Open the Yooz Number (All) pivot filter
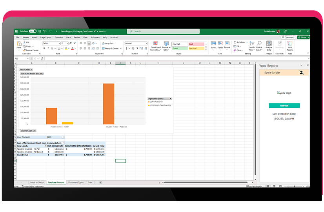Image resolution: width=324 pixels, height=212 pixels. click(63, 137)
